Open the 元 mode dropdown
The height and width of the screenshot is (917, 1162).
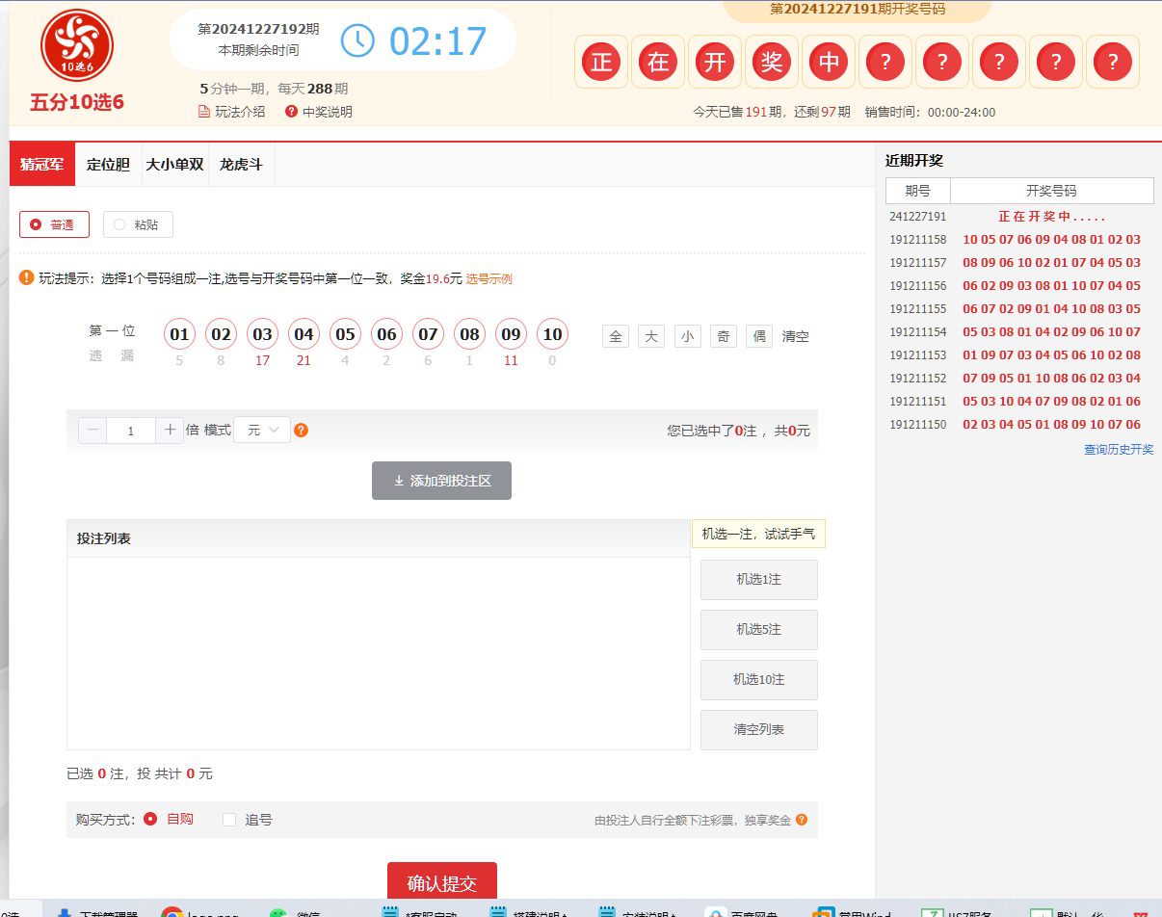click(262, 431)
